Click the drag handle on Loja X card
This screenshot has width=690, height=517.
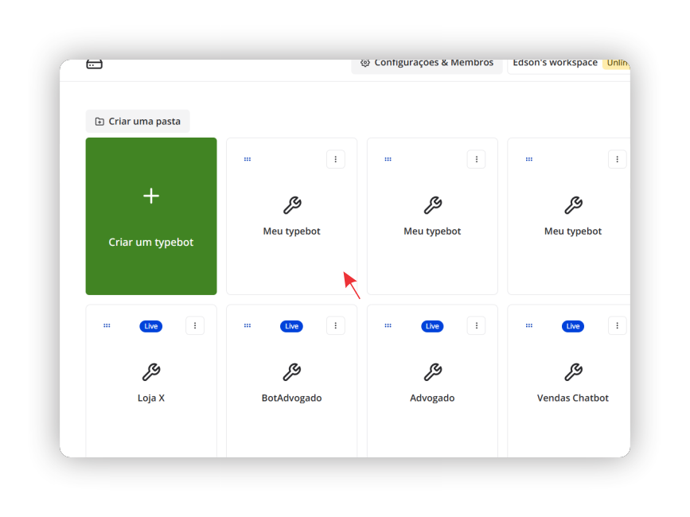(x=107, y=326)
